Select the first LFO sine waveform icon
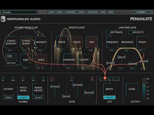The width and height of the screenshot is (154, 115). (100, 79)
